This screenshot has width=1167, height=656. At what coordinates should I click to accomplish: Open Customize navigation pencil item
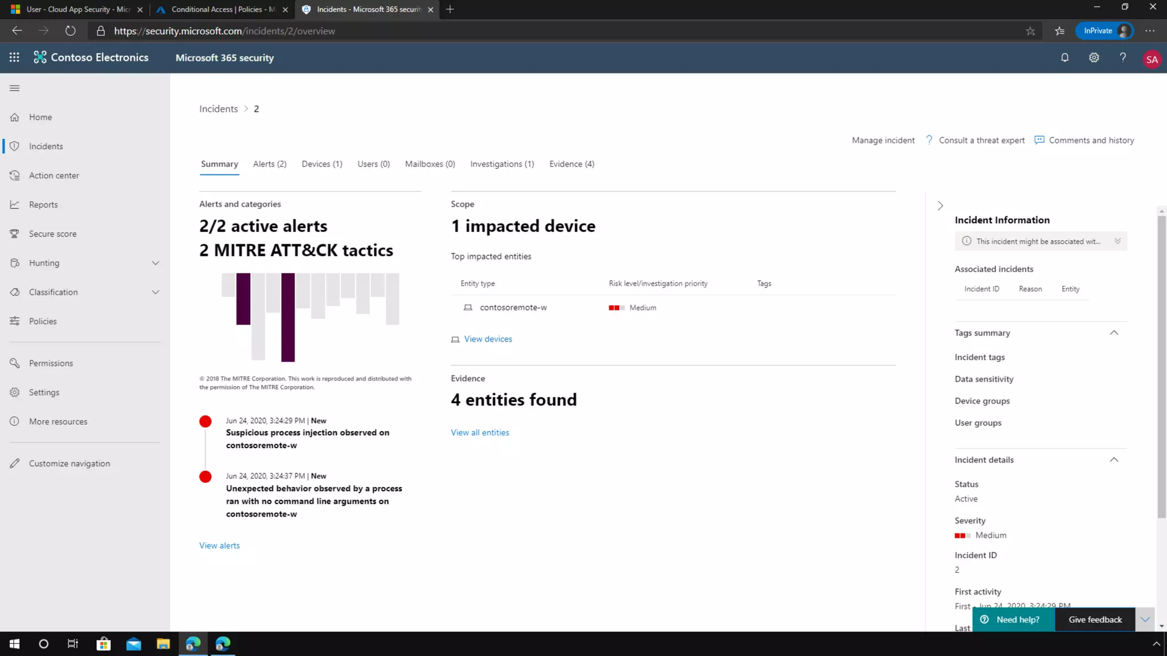[x=69, y=463]
